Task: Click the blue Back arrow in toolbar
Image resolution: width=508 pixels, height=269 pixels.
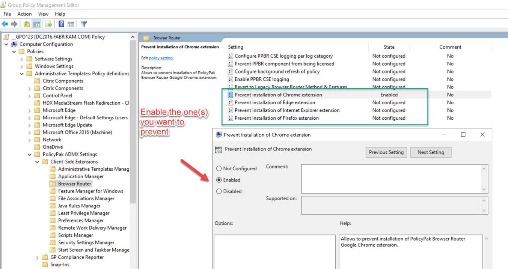Action: pos(5,24)
